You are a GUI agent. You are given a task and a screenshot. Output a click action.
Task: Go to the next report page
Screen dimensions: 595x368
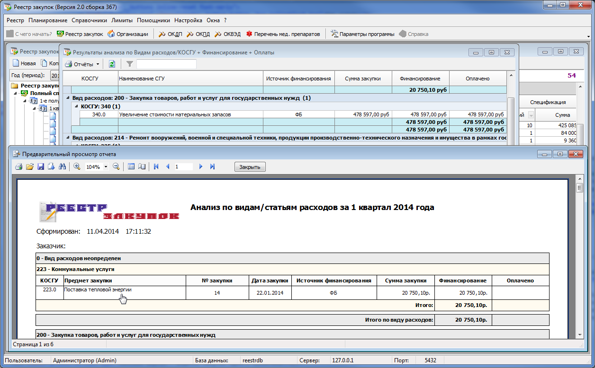[x=201, y=166]
